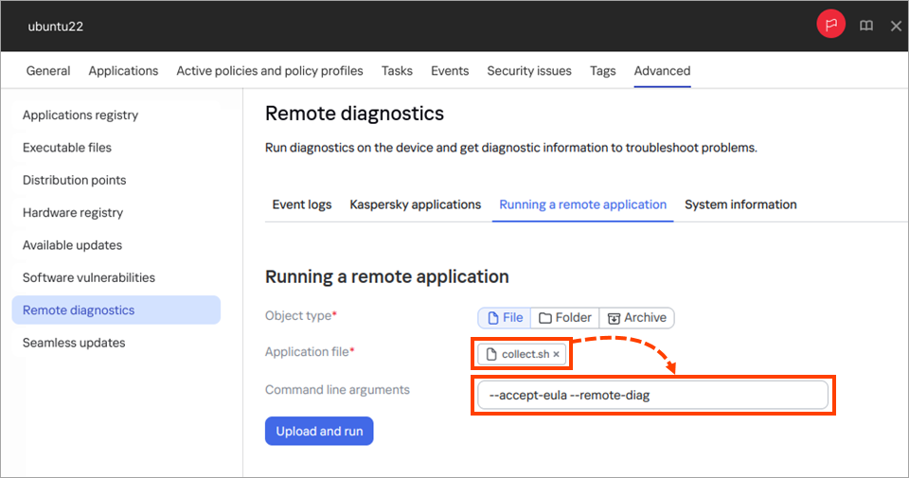Screen dimensions: 909x478
Task: Switch to the General tab
Action: pyautogui.click(x=48, y=71)
